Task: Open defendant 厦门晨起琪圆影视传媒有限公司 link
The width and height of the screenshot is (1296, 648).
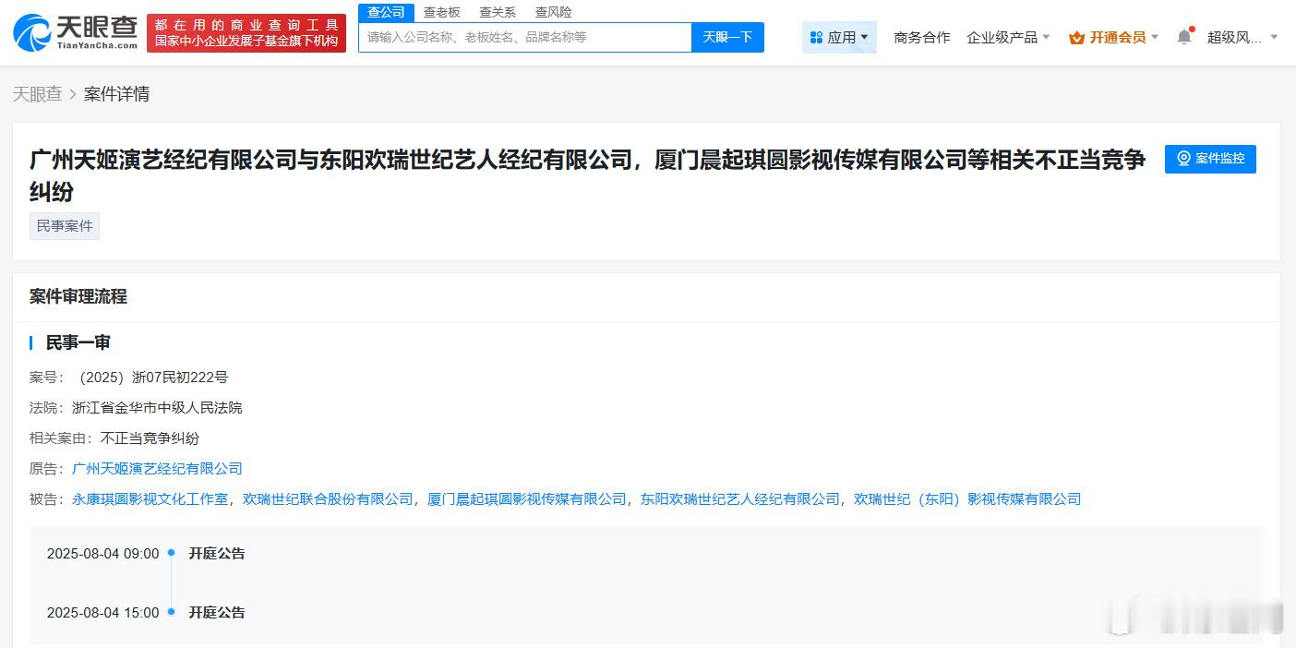Action: [x=527, y=499]
